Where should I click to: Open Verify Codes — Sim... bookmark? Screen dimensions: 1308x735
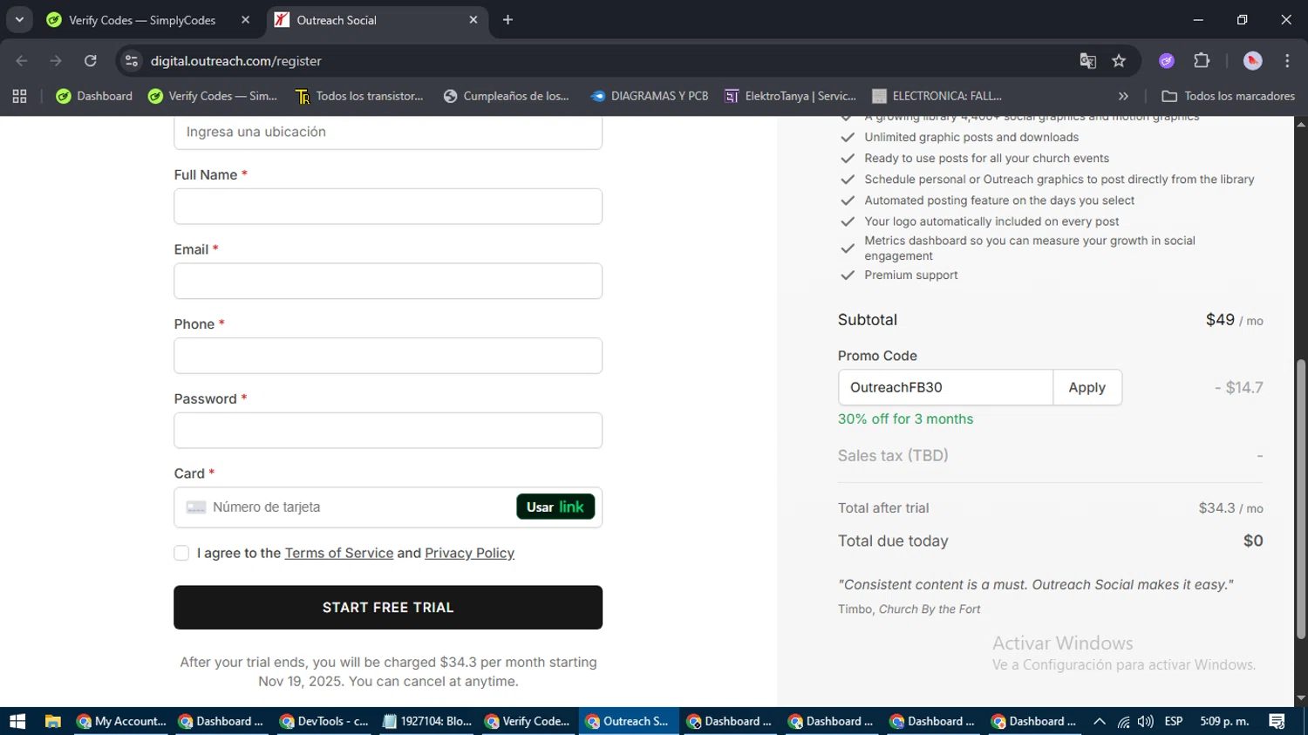point(213,96)
